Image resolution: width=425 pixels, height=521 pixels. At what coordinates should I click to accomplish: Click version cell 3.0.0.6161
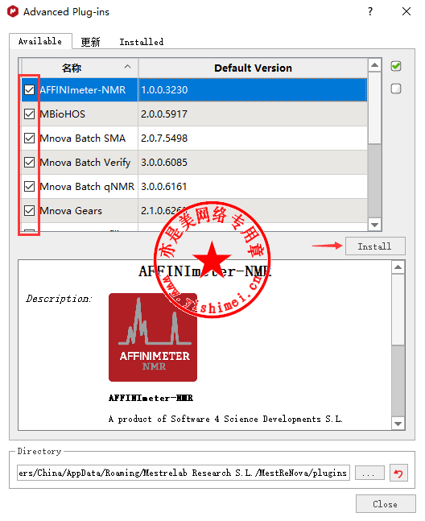(x=253, y=186)
